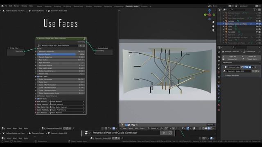Unlink Geometry Nodes.003 in the modifier panel
262x147 pixels.
(258, 71)
